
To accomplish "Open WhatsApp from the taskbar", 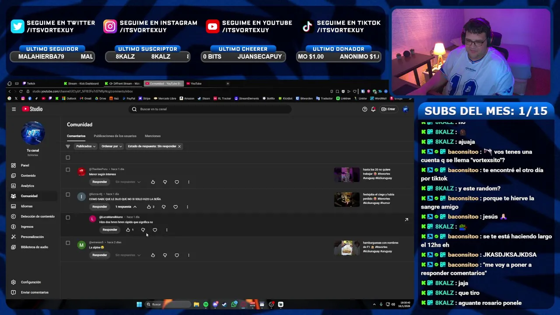I will point(234,304).
